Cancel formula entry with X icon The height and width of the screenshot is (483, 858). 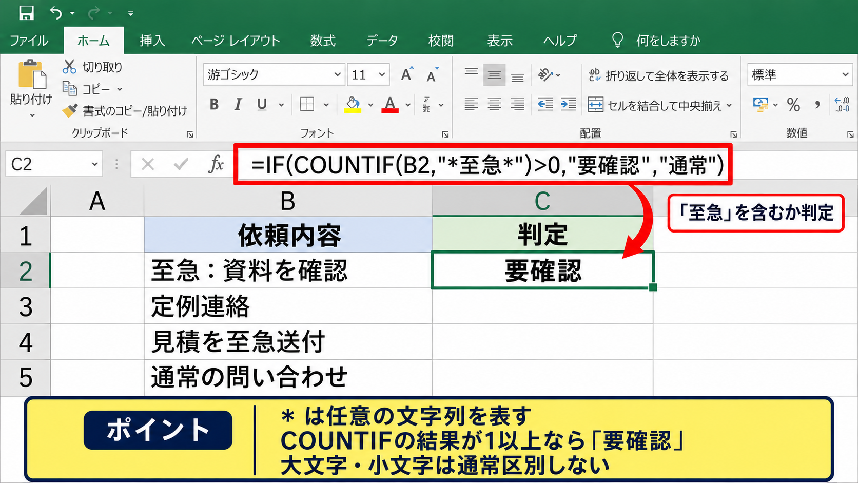point(148,164)
